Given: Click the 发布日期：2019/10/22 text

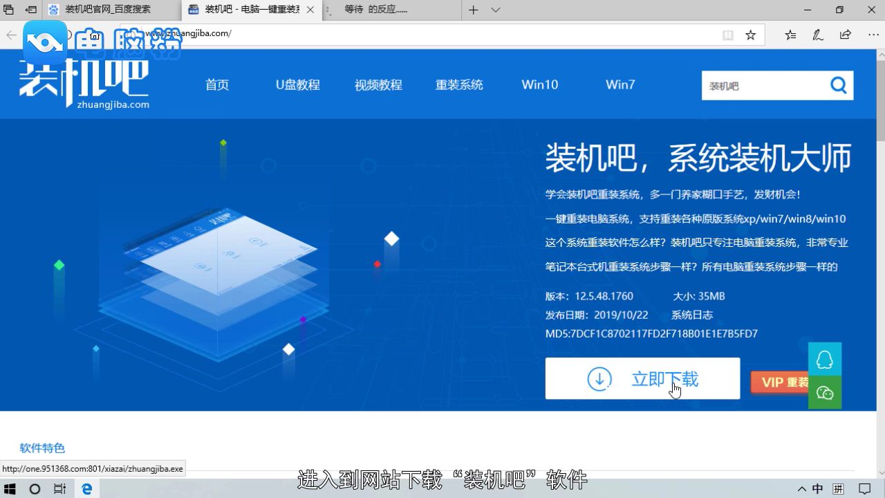Looking at the screenshot, I should click(x=597, y=315).
